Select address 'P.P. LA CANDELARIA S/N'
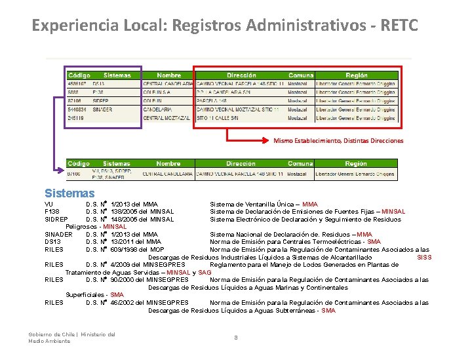 coord(224,92)
